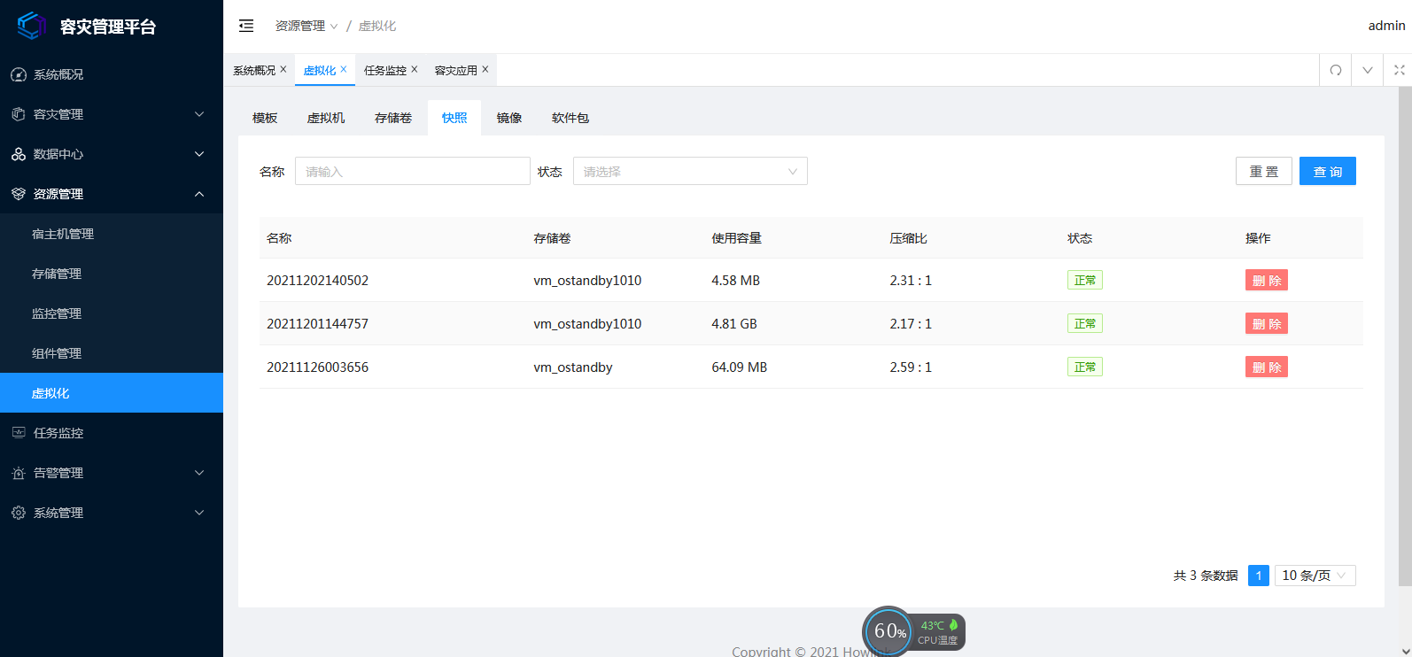Select the 快照 tab
The image size is (1412, 657).
(454, 118)
